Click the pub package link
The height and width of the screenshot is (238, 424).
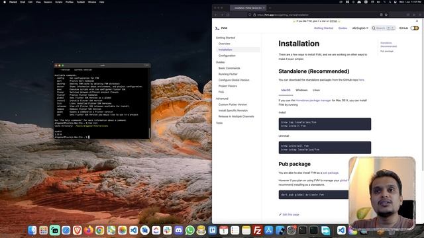pyautogui.click(x=331, y=173)
